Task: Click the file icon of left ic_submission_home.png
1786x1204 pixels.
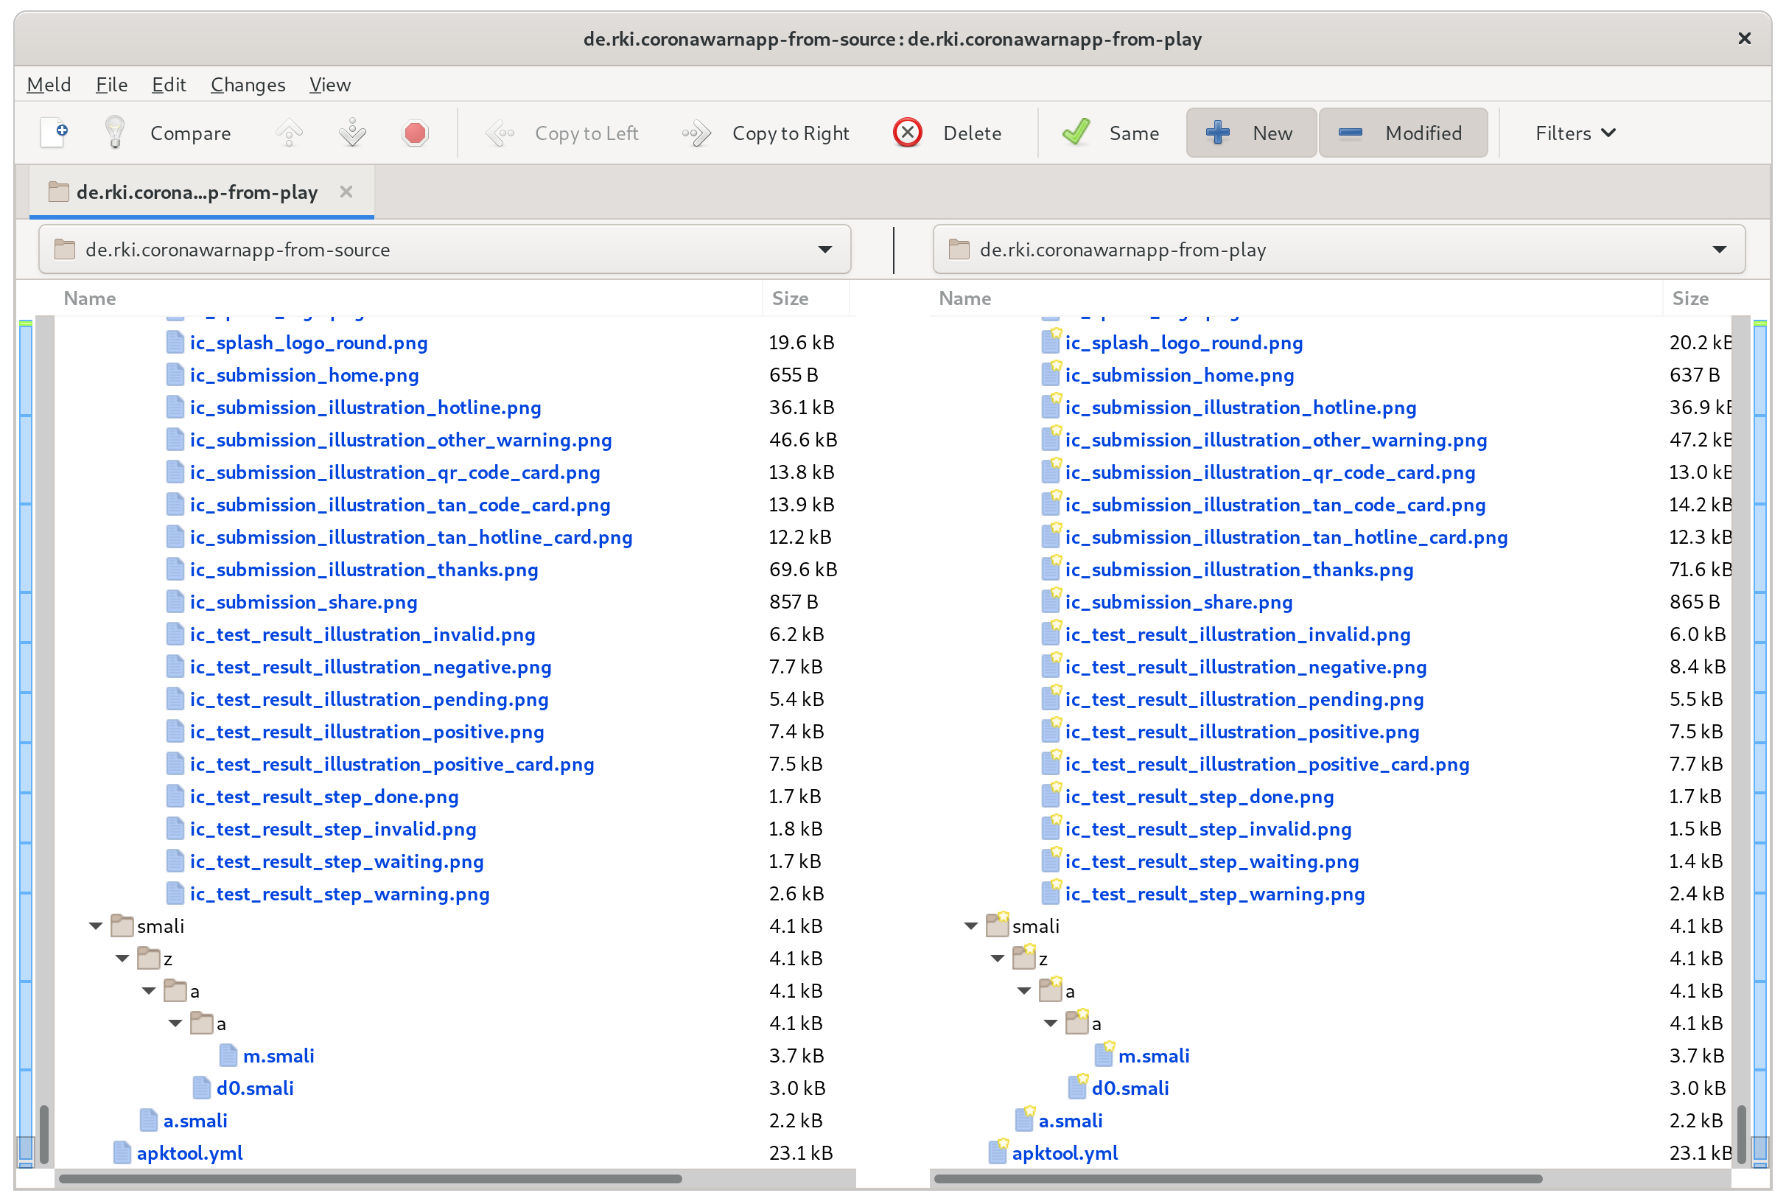Action: (x=175, y=376)
